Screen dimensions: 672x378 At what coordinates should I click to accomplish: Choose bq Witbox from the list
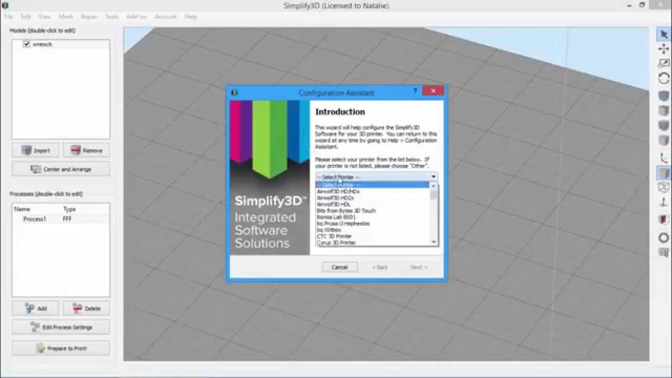point(373,230)
